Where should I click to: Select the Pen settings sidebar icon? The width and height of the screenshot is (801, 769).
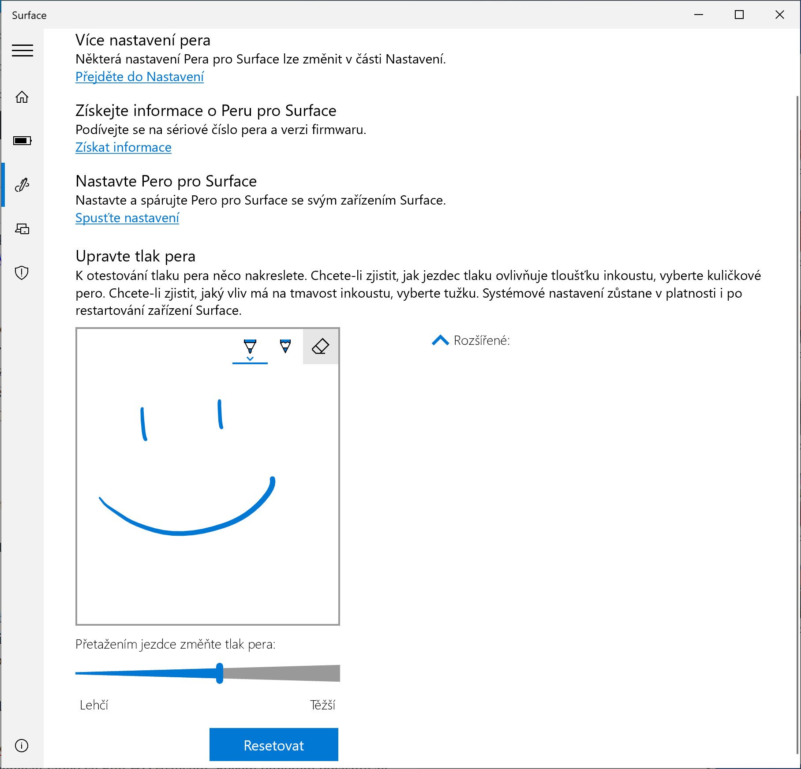click(x=22, y=185)
